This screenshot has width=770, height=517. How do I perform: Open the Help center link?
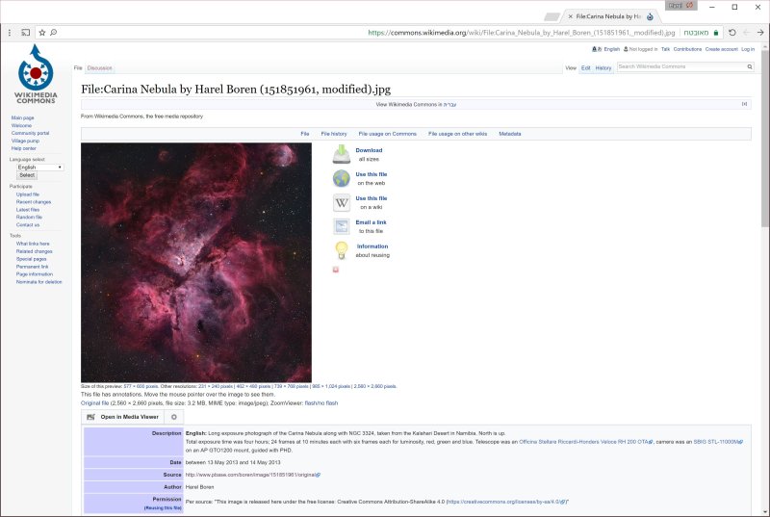23,148
